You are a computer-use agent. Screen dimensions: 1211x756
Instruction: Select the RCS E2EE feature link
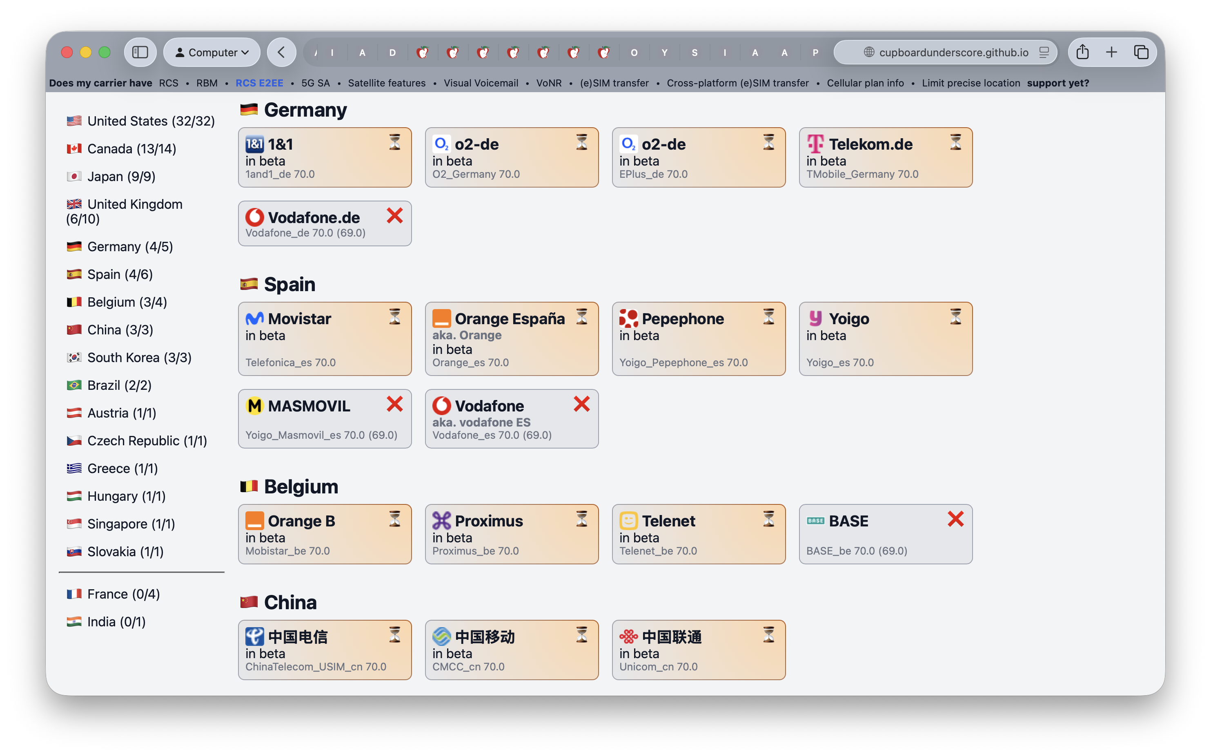[259, 83]
